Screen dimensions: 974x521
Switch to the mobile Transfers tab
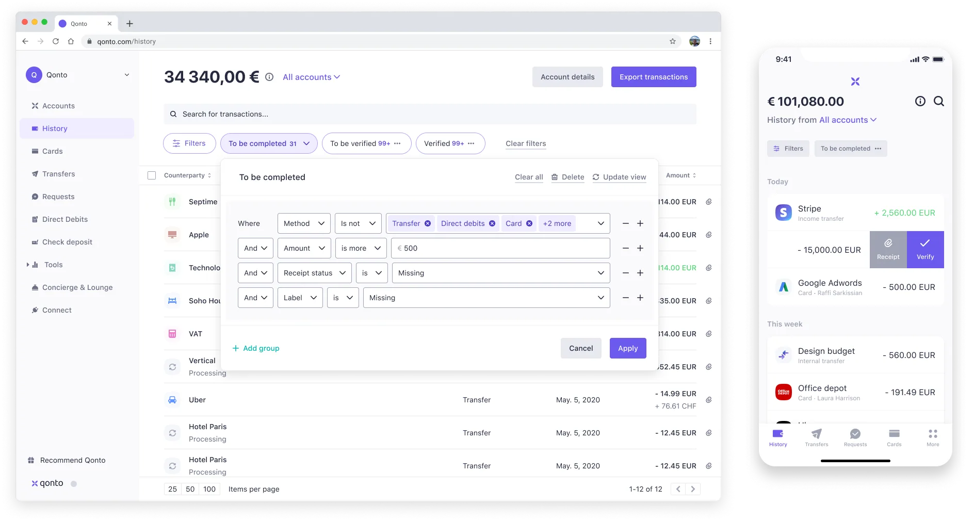[x=817, y=437]
